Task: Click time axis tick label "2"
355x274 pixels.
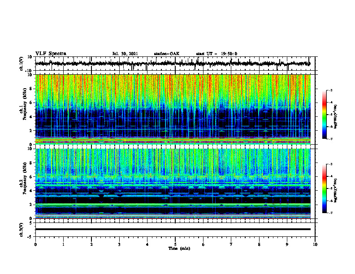Action: pyautogui.click(x=91, y=244)
